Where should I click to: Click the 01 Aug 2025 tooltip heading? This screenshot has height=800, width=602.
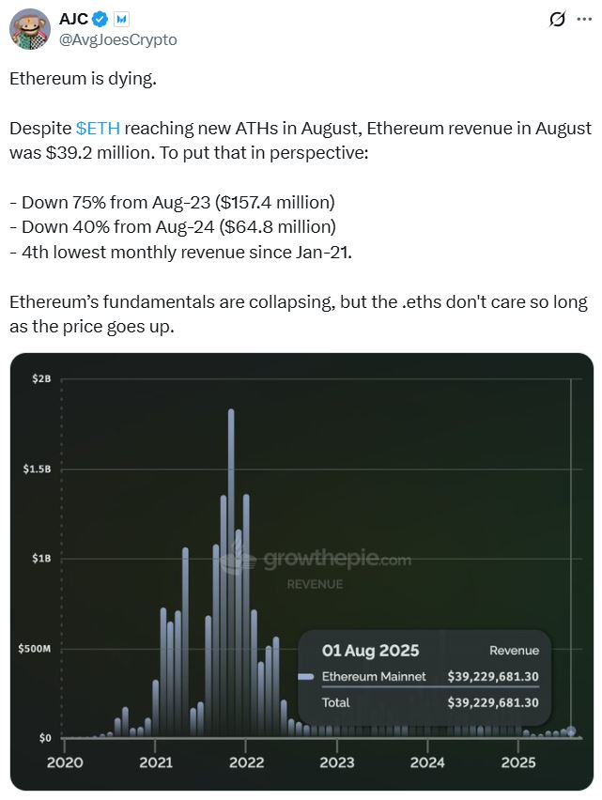pyautogui.click(x=370, y=650)
